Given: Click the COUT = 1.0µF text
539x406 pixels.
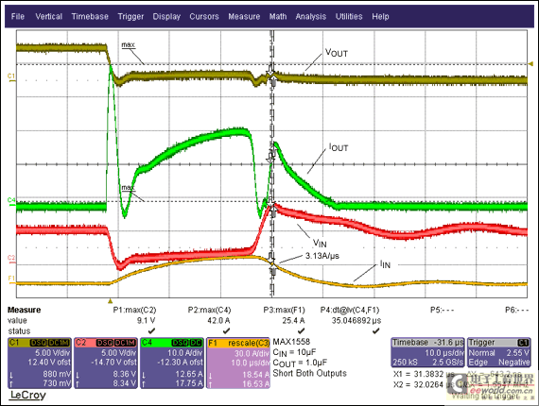Looking at the screenshot, I should (x=300, y=364).
